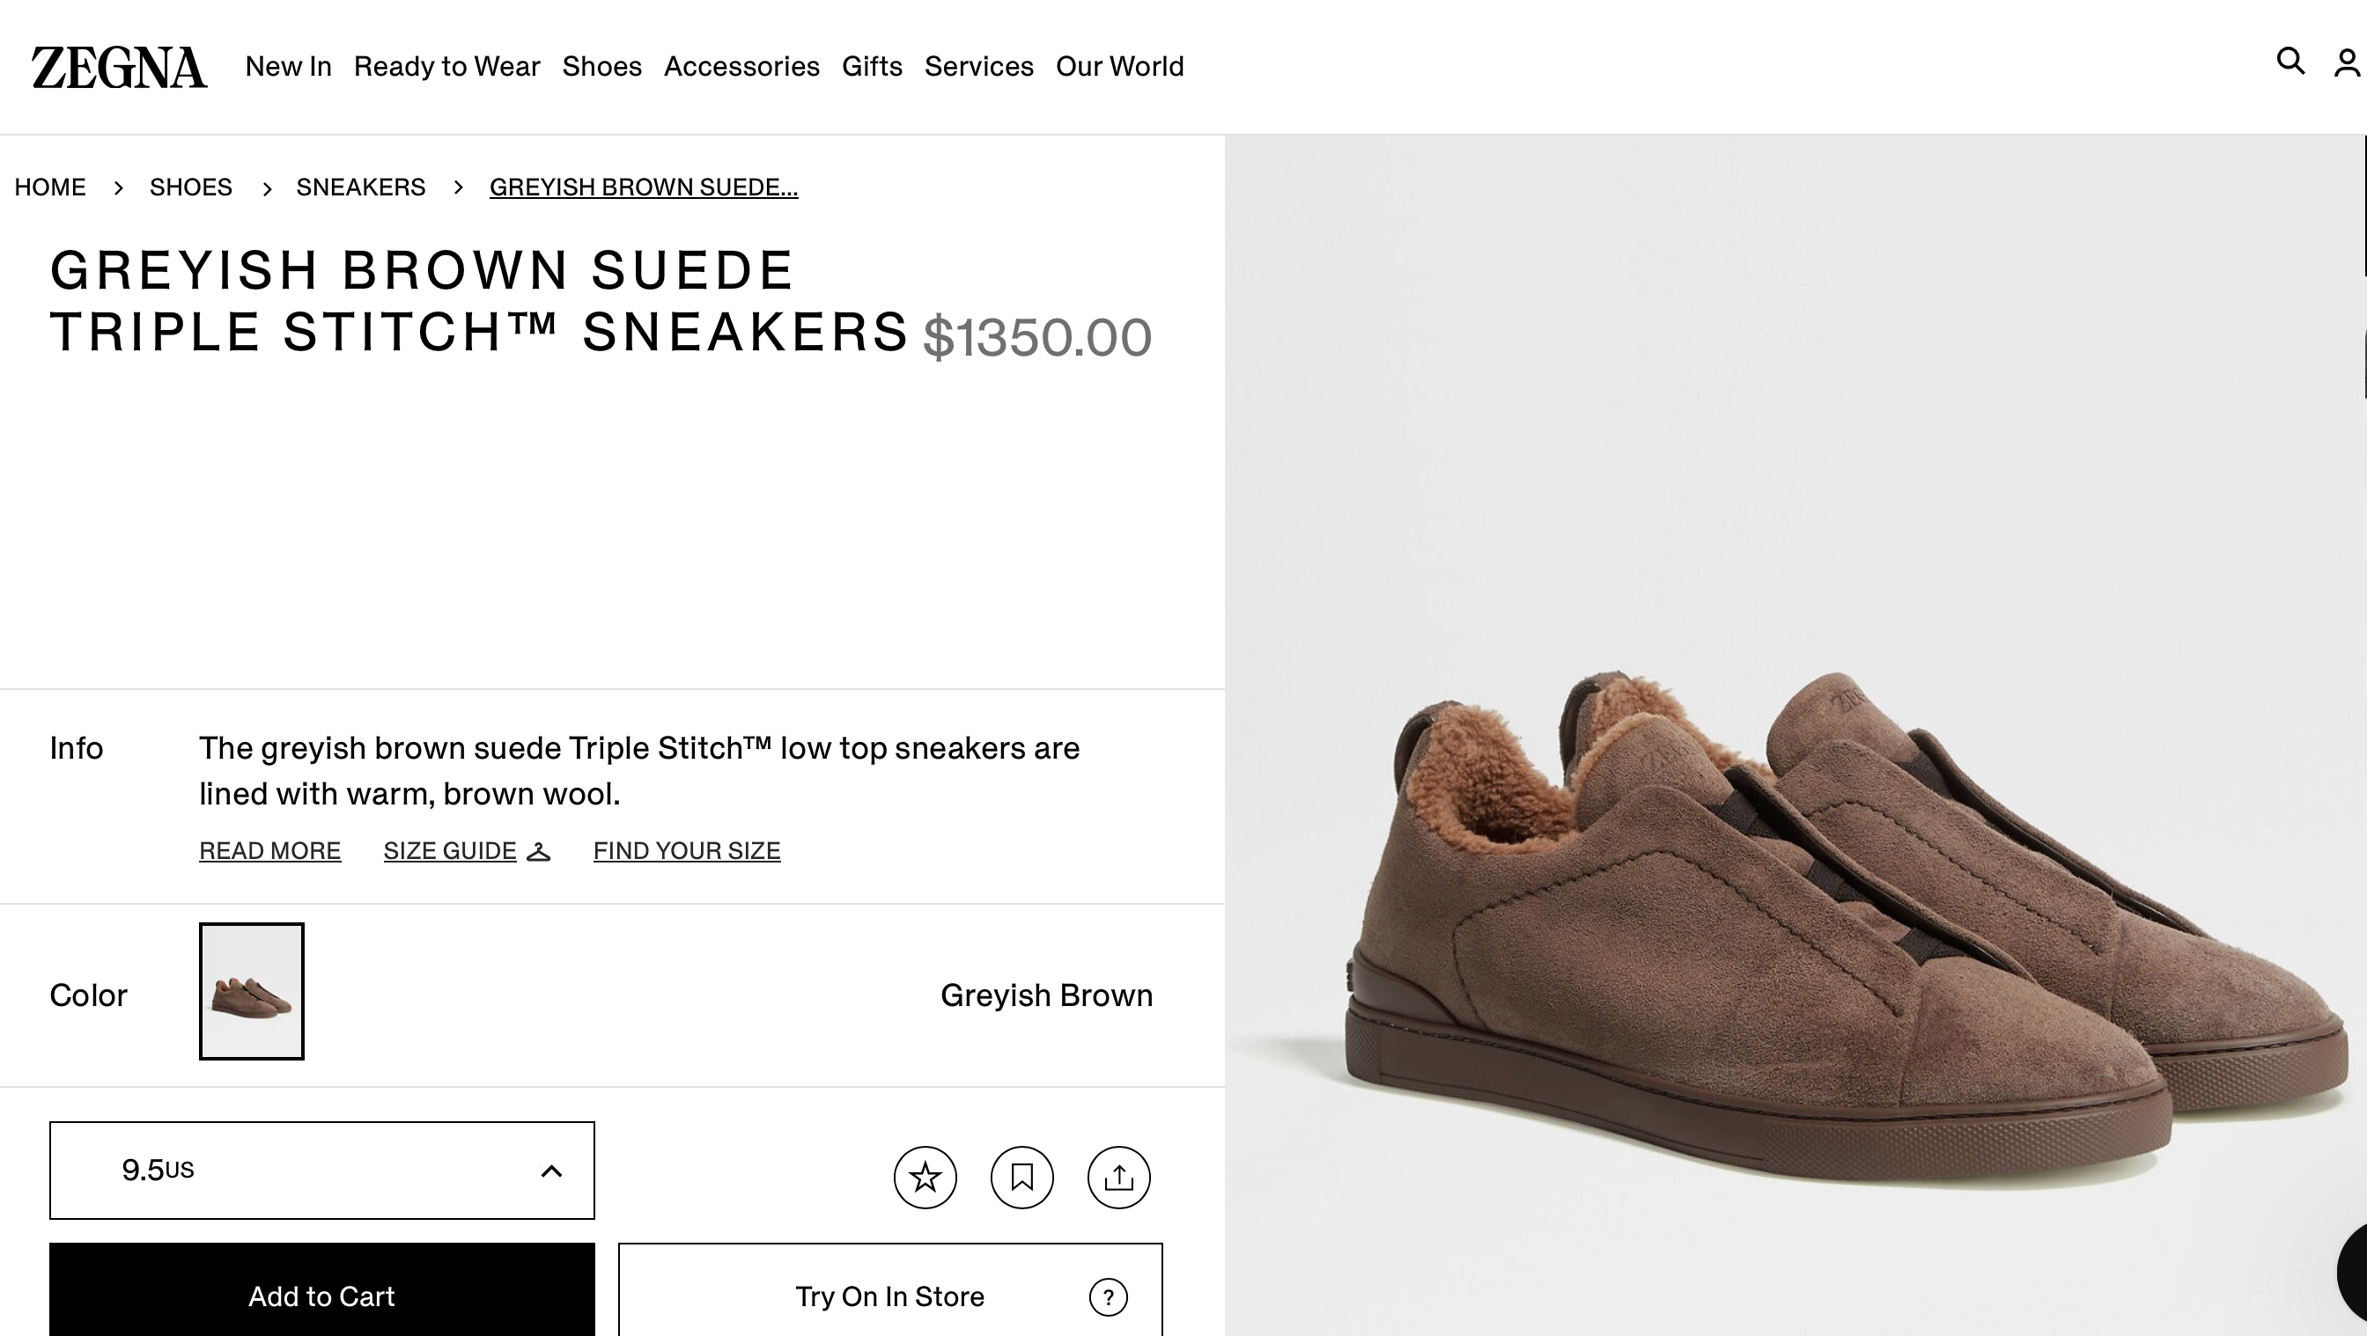Toggle the wishlist star for this sneaker
This screenshot has height=1336, width=2367.
(925, 1178)
